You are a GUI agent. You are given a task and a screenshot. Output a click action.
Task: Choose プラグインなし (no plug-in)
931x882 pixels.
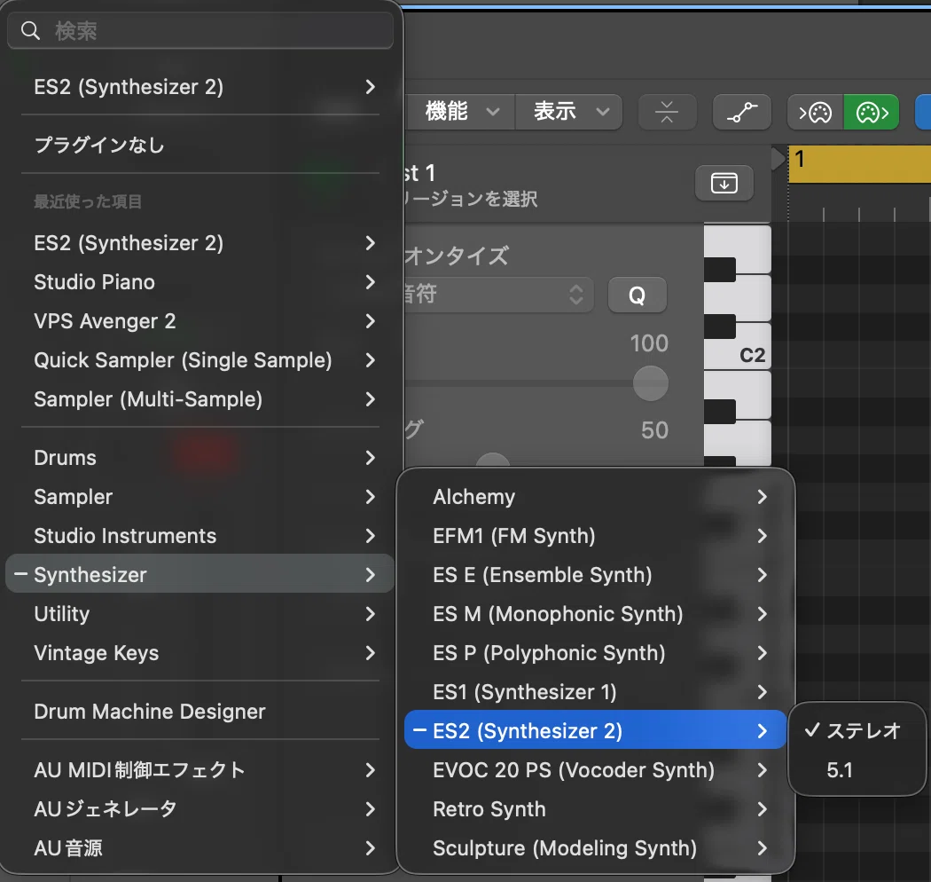coord(200,145)
